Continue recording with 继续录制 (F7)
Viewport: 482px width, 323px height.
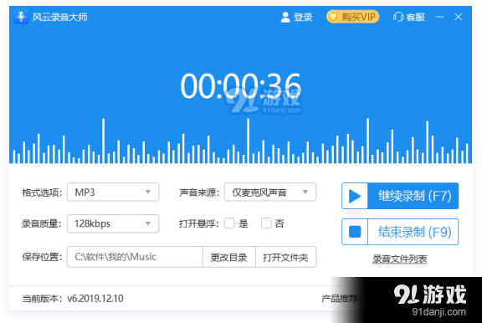coord(400,196)
